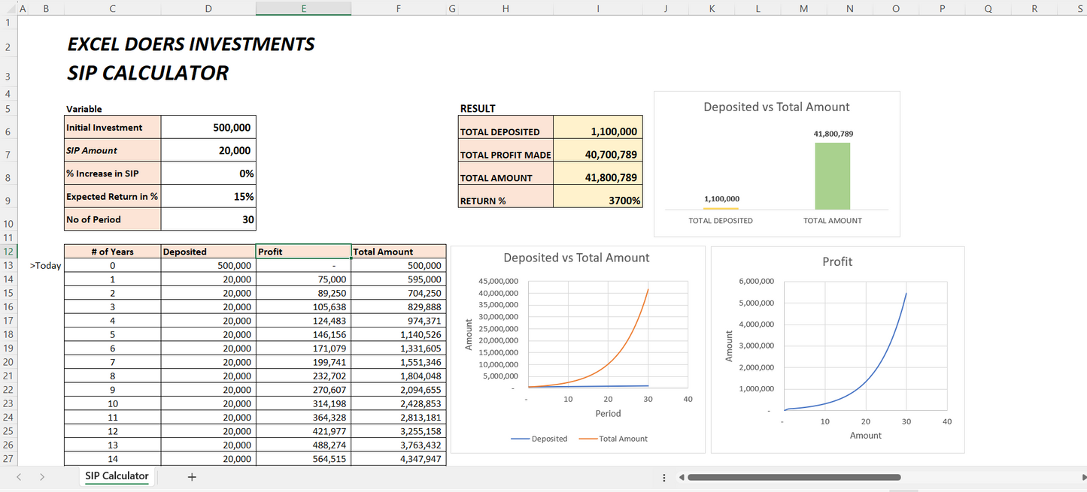Select profit cell 75,000
This screenshot has width=1087, height=492.
[x=303, y=279]
